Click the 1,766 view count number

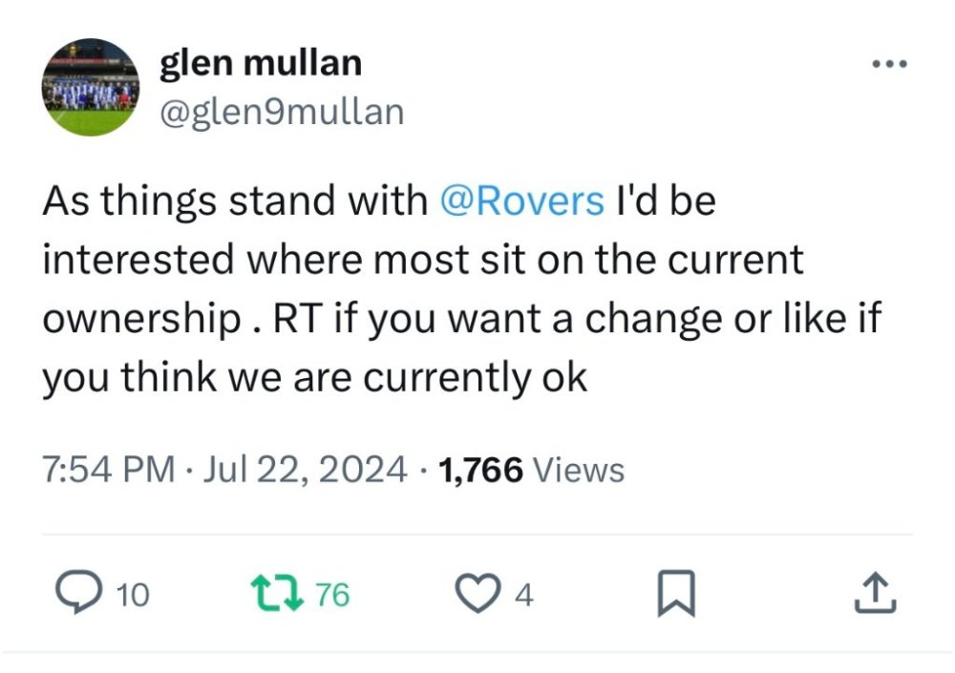click(x=480, y=470)
